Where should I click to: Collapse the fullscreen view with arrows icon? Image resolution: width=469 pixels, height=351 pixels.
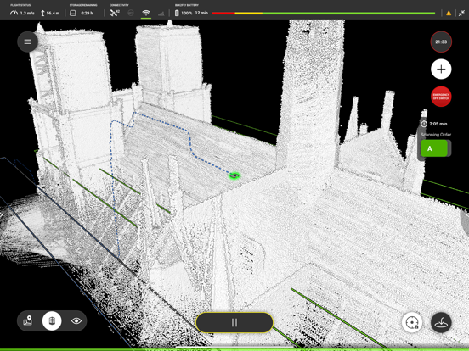click(461, 13)
